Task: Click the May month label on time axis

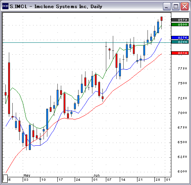Action: (x=27, y=175)
